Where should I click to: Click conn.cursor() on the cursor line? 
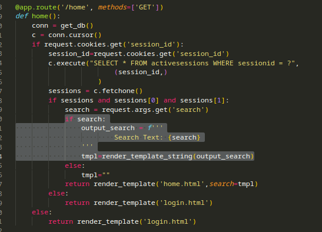point(75,35)
